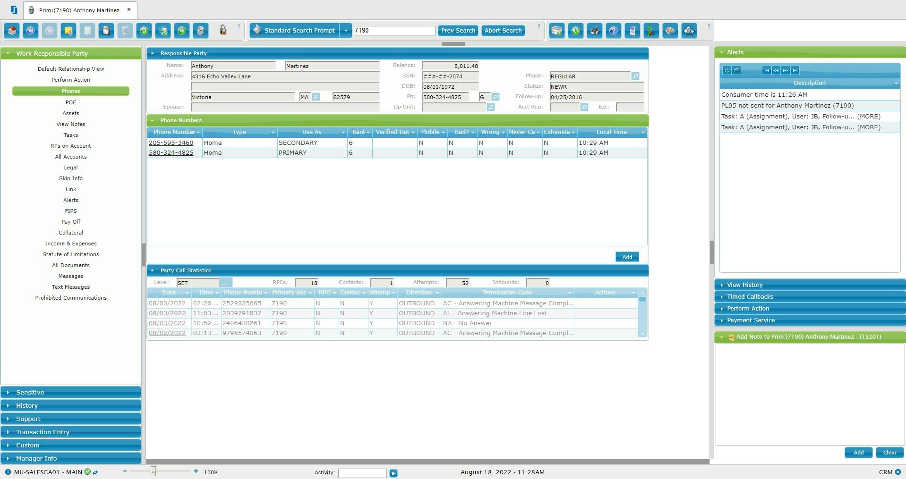Click the Clear button under Add Note

point(889,453)
